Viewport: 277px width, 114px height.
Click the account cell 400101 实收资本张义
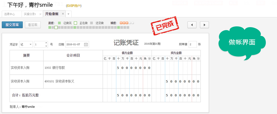73,82
